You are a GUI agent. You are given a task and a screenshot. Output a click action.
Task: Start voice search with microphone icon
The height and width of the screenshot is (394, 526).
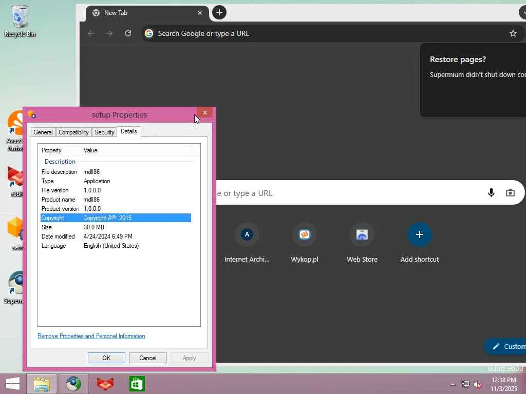coord(491,193)
